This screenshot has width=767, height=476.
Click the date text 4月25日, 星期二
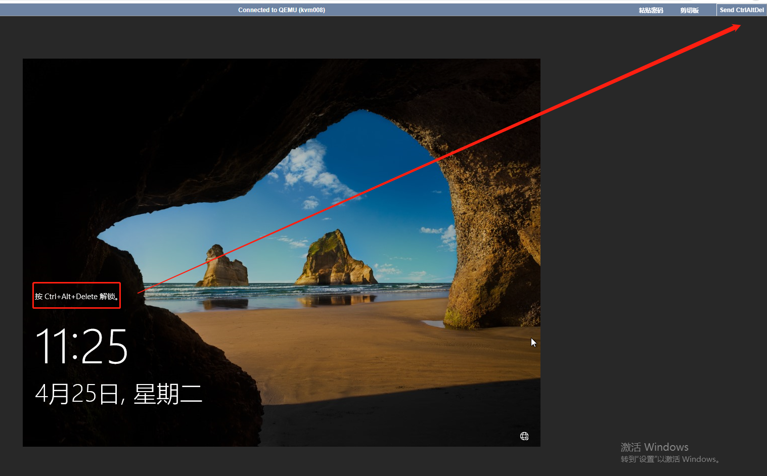click(x=118, y=394)
